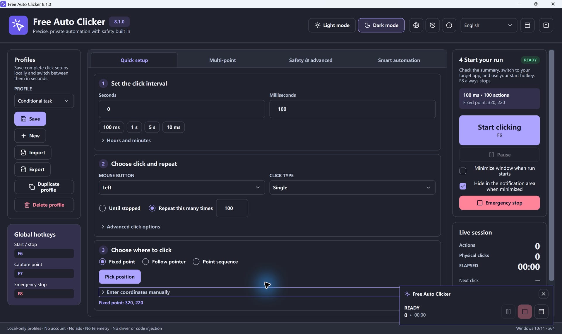Click the globe icon in the header
Image resolution: width=562 pixels, height=334 pixels.
tap(416, 25)
